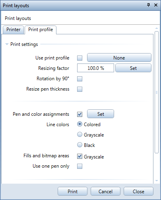Collapse the Print settings section
Screen dimensions: 161x200
pos(7,44)
